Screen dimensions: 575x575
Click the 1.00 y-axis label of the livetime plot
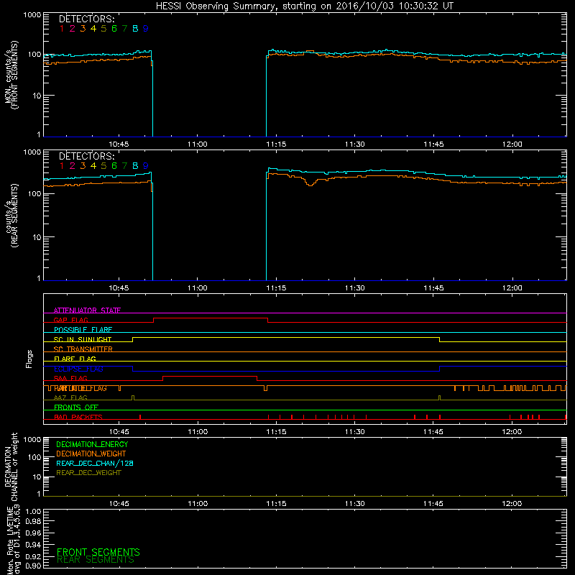click(x=33, y=511)
